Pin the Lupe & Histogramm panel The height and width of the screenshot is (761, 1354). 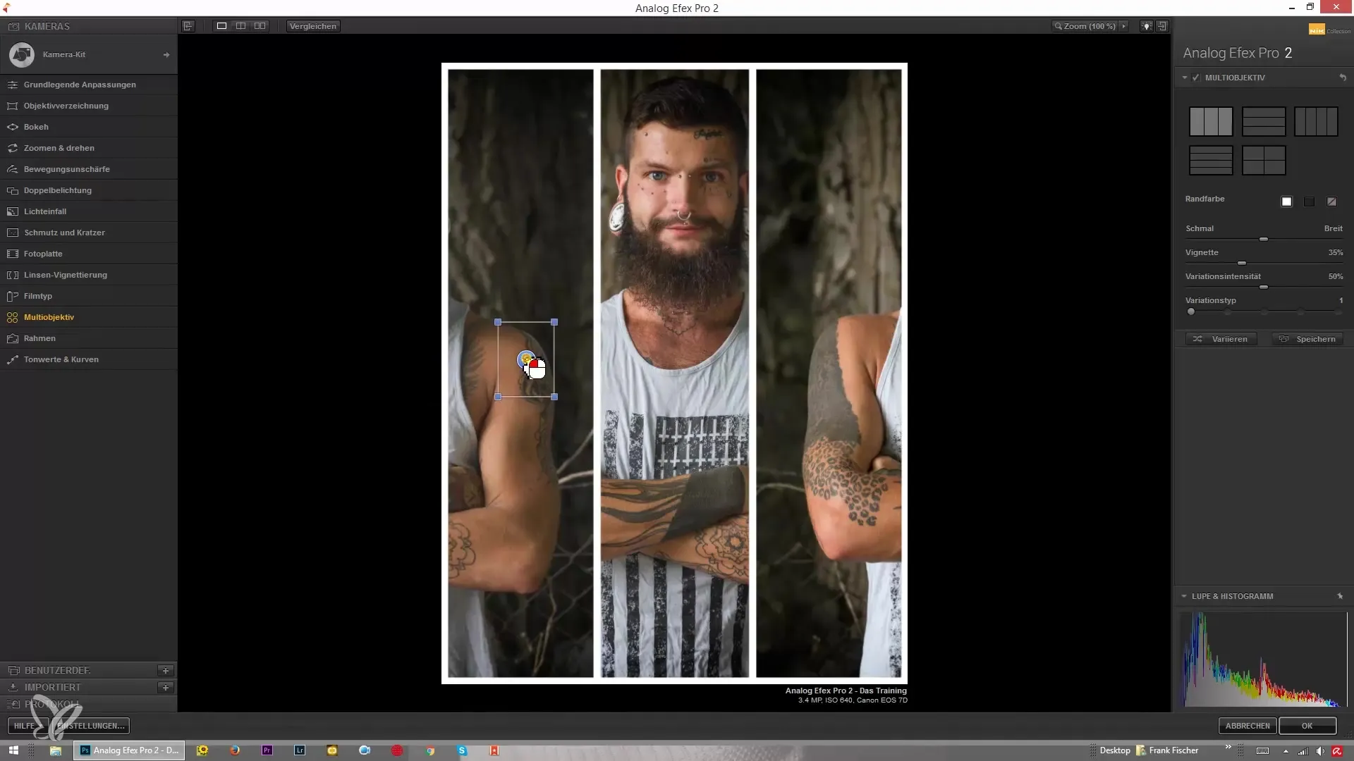[x=1340, y=596]
